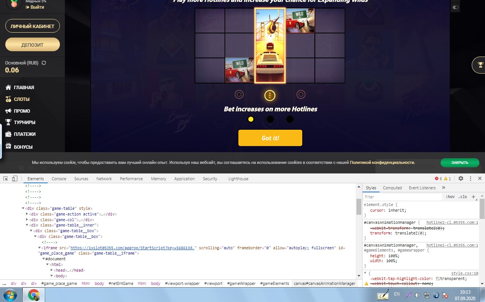Screen dimensions: 485x302
Task: Add new style rule with plus icon
Action: click(x=473, y=197)
